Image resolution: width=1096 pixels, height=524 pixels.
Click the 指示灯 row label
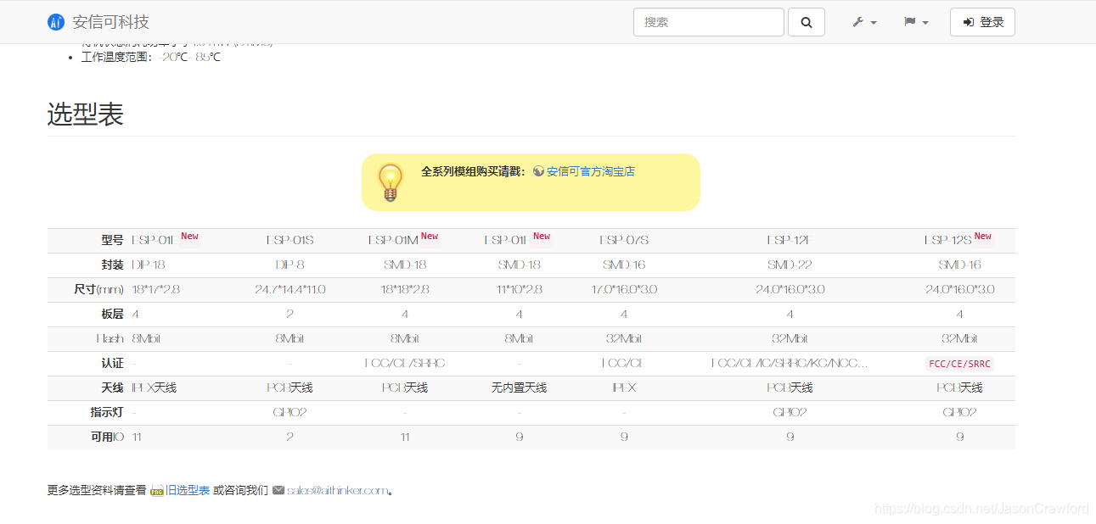click(x=107, y=413)
